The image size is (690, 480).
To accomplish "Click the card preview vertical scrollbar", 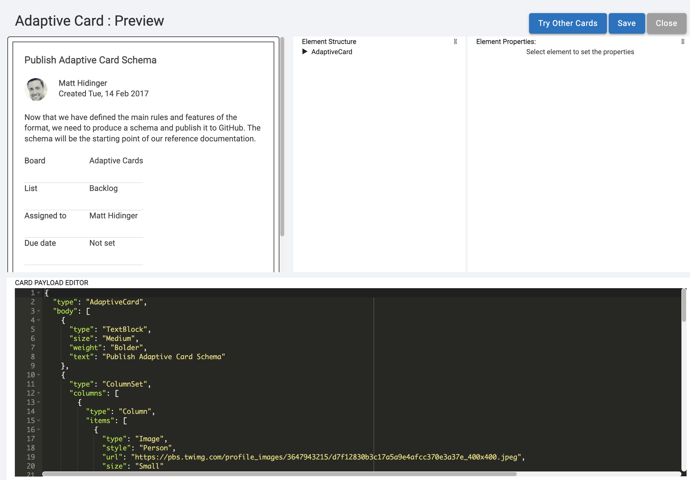I will coord(282,137).
